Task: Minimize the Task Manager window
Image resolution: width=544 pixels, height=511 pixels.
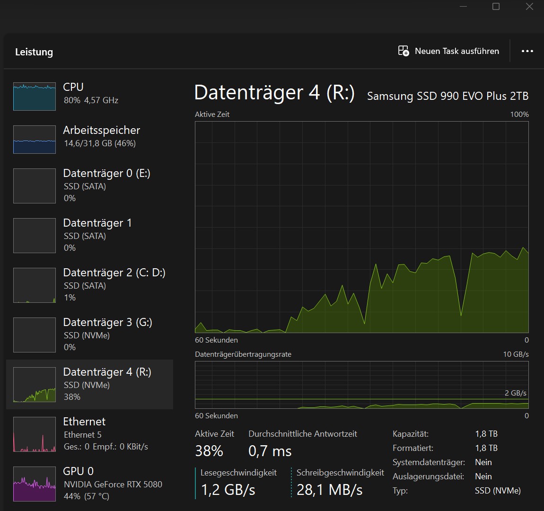Action: pos(463,7)
